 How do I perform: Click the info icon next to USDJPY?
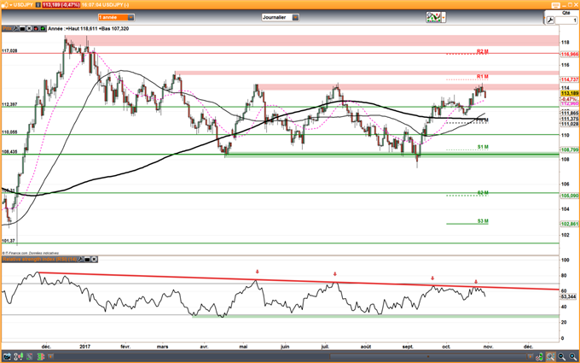click(37, 5)
